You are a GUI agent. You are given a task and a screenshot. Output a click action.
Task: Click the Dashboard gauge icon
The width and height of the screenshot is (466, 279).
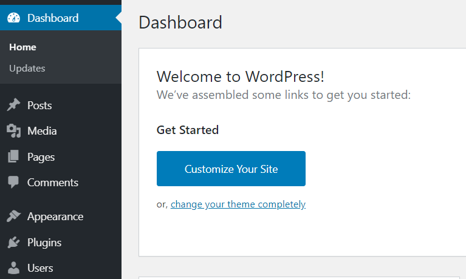pyautogui.click(x=14, y=18)
